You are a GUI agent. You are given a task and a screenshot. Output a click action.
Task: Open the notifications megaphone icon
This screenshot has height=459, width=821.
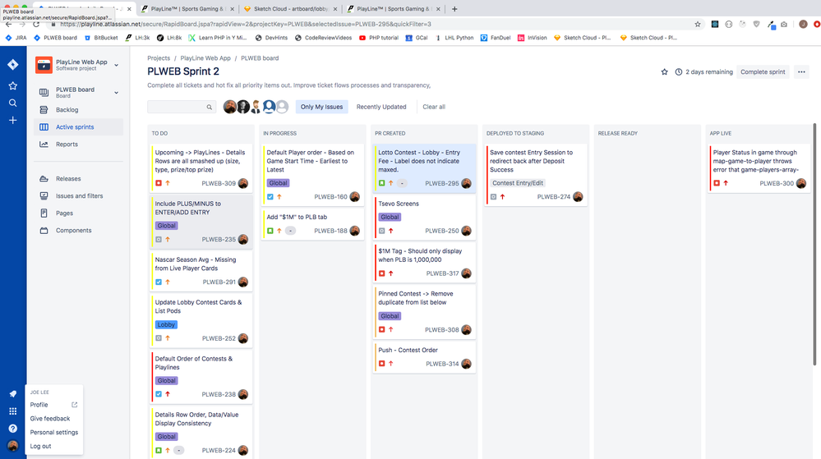click(12, 394)
